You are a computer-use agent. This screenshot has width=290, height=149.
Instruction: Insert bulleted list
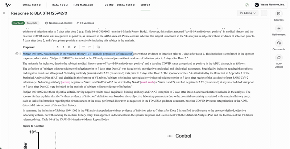pos(84,47)
